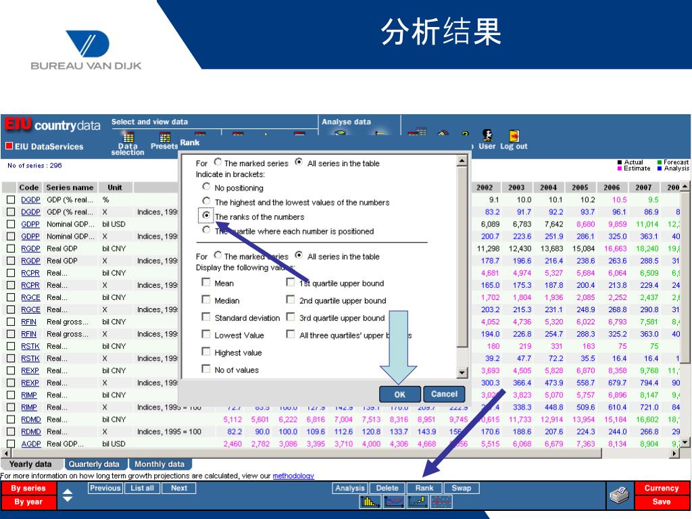Switch to the Quarterly data tab

point(95,464)
